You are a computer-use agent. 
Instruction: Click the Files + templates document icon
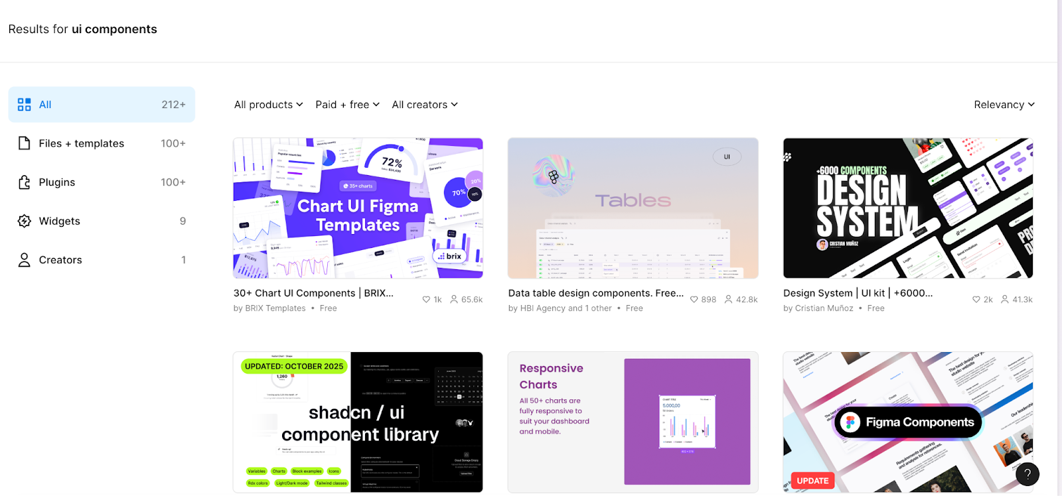[x=25, y=143]
